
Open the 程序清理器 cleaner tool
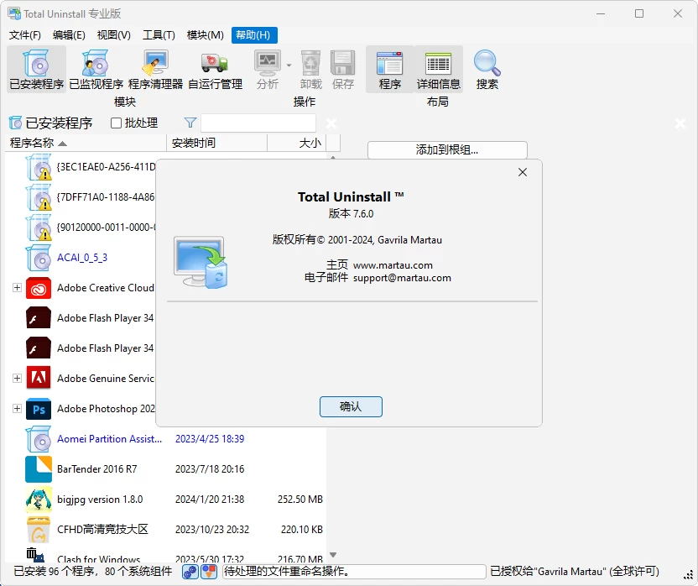click(155, 69)
